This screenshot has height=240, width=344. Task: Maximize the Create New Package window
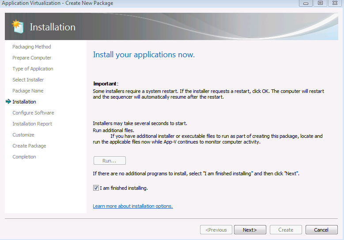coord(320,3)
